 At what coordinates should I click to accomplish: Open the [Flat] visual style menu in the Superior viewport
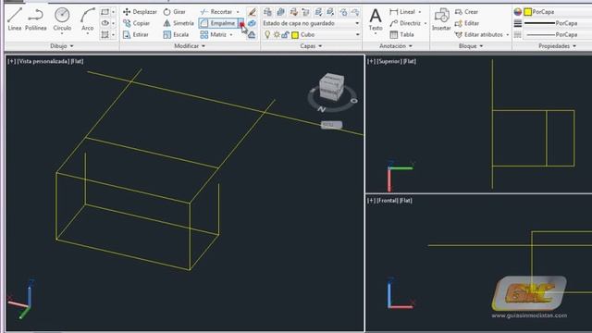409,61
